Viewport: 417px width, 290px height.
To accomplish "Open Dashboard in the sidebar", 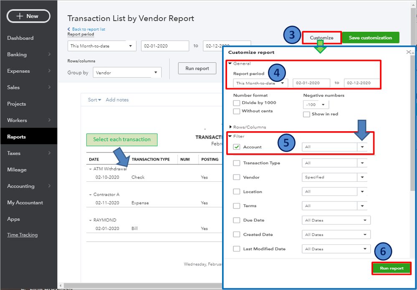I will pos(20,38).
